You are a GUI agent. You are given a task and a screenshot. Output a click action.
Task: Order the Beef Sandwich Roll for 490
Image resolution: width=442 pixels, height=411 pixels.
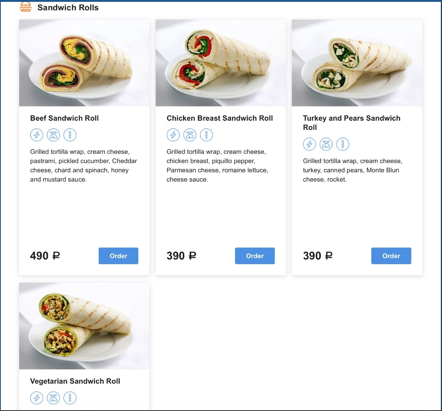(119, 256)
